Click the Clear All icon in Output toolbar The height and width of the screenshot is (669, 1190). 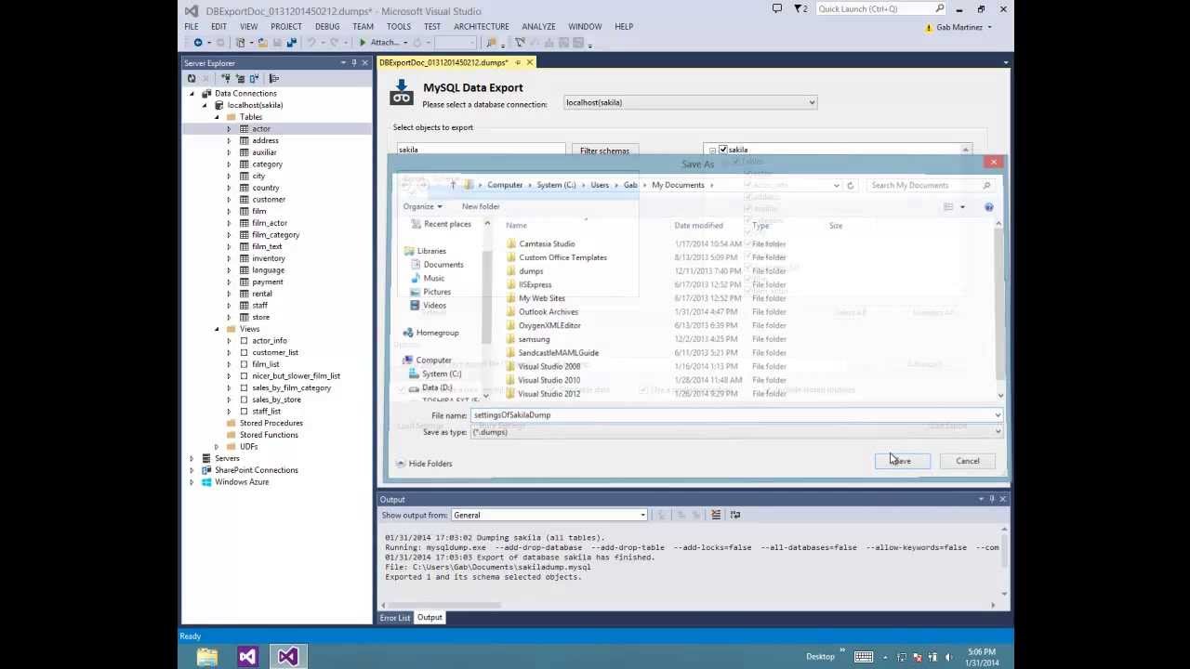tap(716, 515)
